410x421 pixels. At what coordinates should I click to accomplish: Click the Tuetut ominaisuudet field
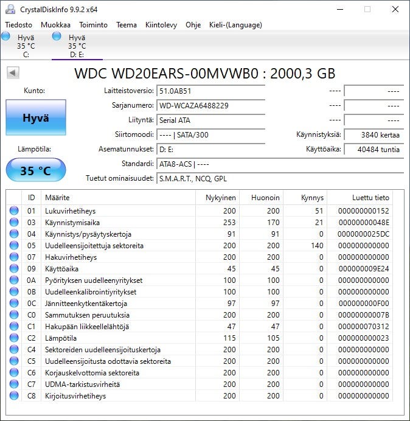coord(280,178)
